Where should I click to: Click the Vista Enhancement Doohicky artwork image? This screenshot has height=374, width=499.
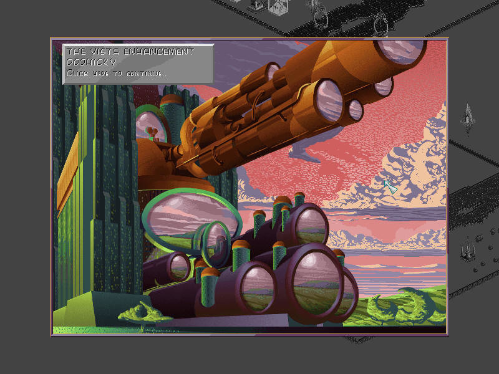(x=249, y=187)
